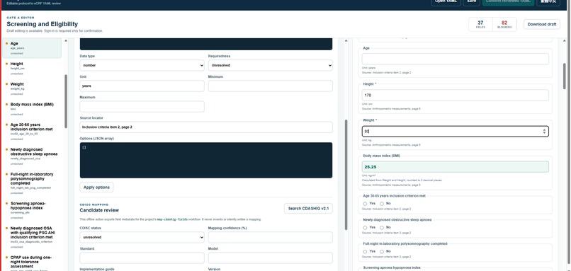Image resolution: width=571 pixels, height=271 pixels.
Task: Open the Requiredness dropdown
Action: pyautogui.click(x=270, y=66)
